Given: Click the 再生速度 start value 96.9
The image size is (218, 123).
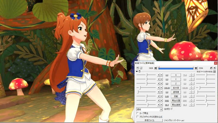Looking at the screenshot, I should pos(167,105).
